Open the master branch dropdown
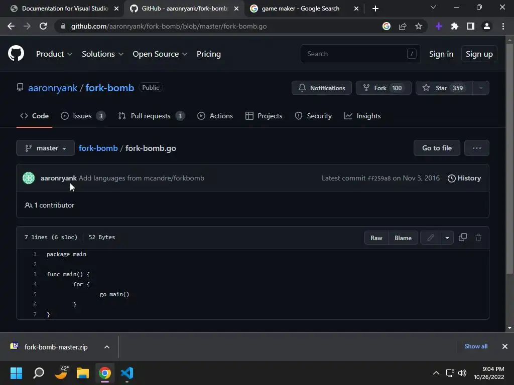 [46, 148]
